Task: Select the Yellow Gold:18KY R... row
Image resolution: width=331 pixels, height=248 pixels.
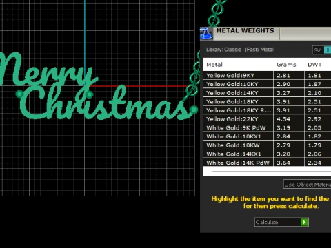Action: pos(267,110)
